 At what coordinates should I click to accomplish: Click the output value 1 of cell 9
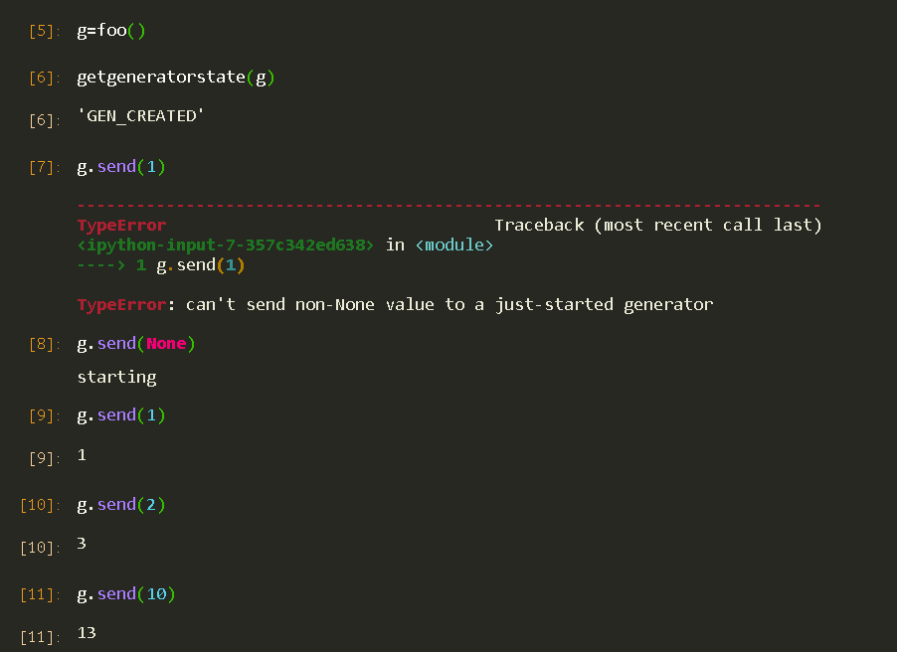(82, 455)
